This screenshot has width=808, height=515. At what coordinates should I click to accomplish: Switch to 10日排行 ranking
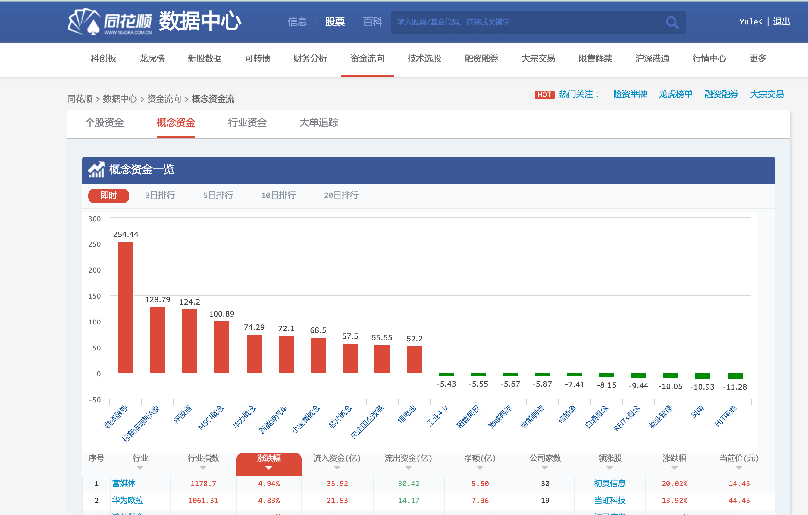click(x=278, y=195)
